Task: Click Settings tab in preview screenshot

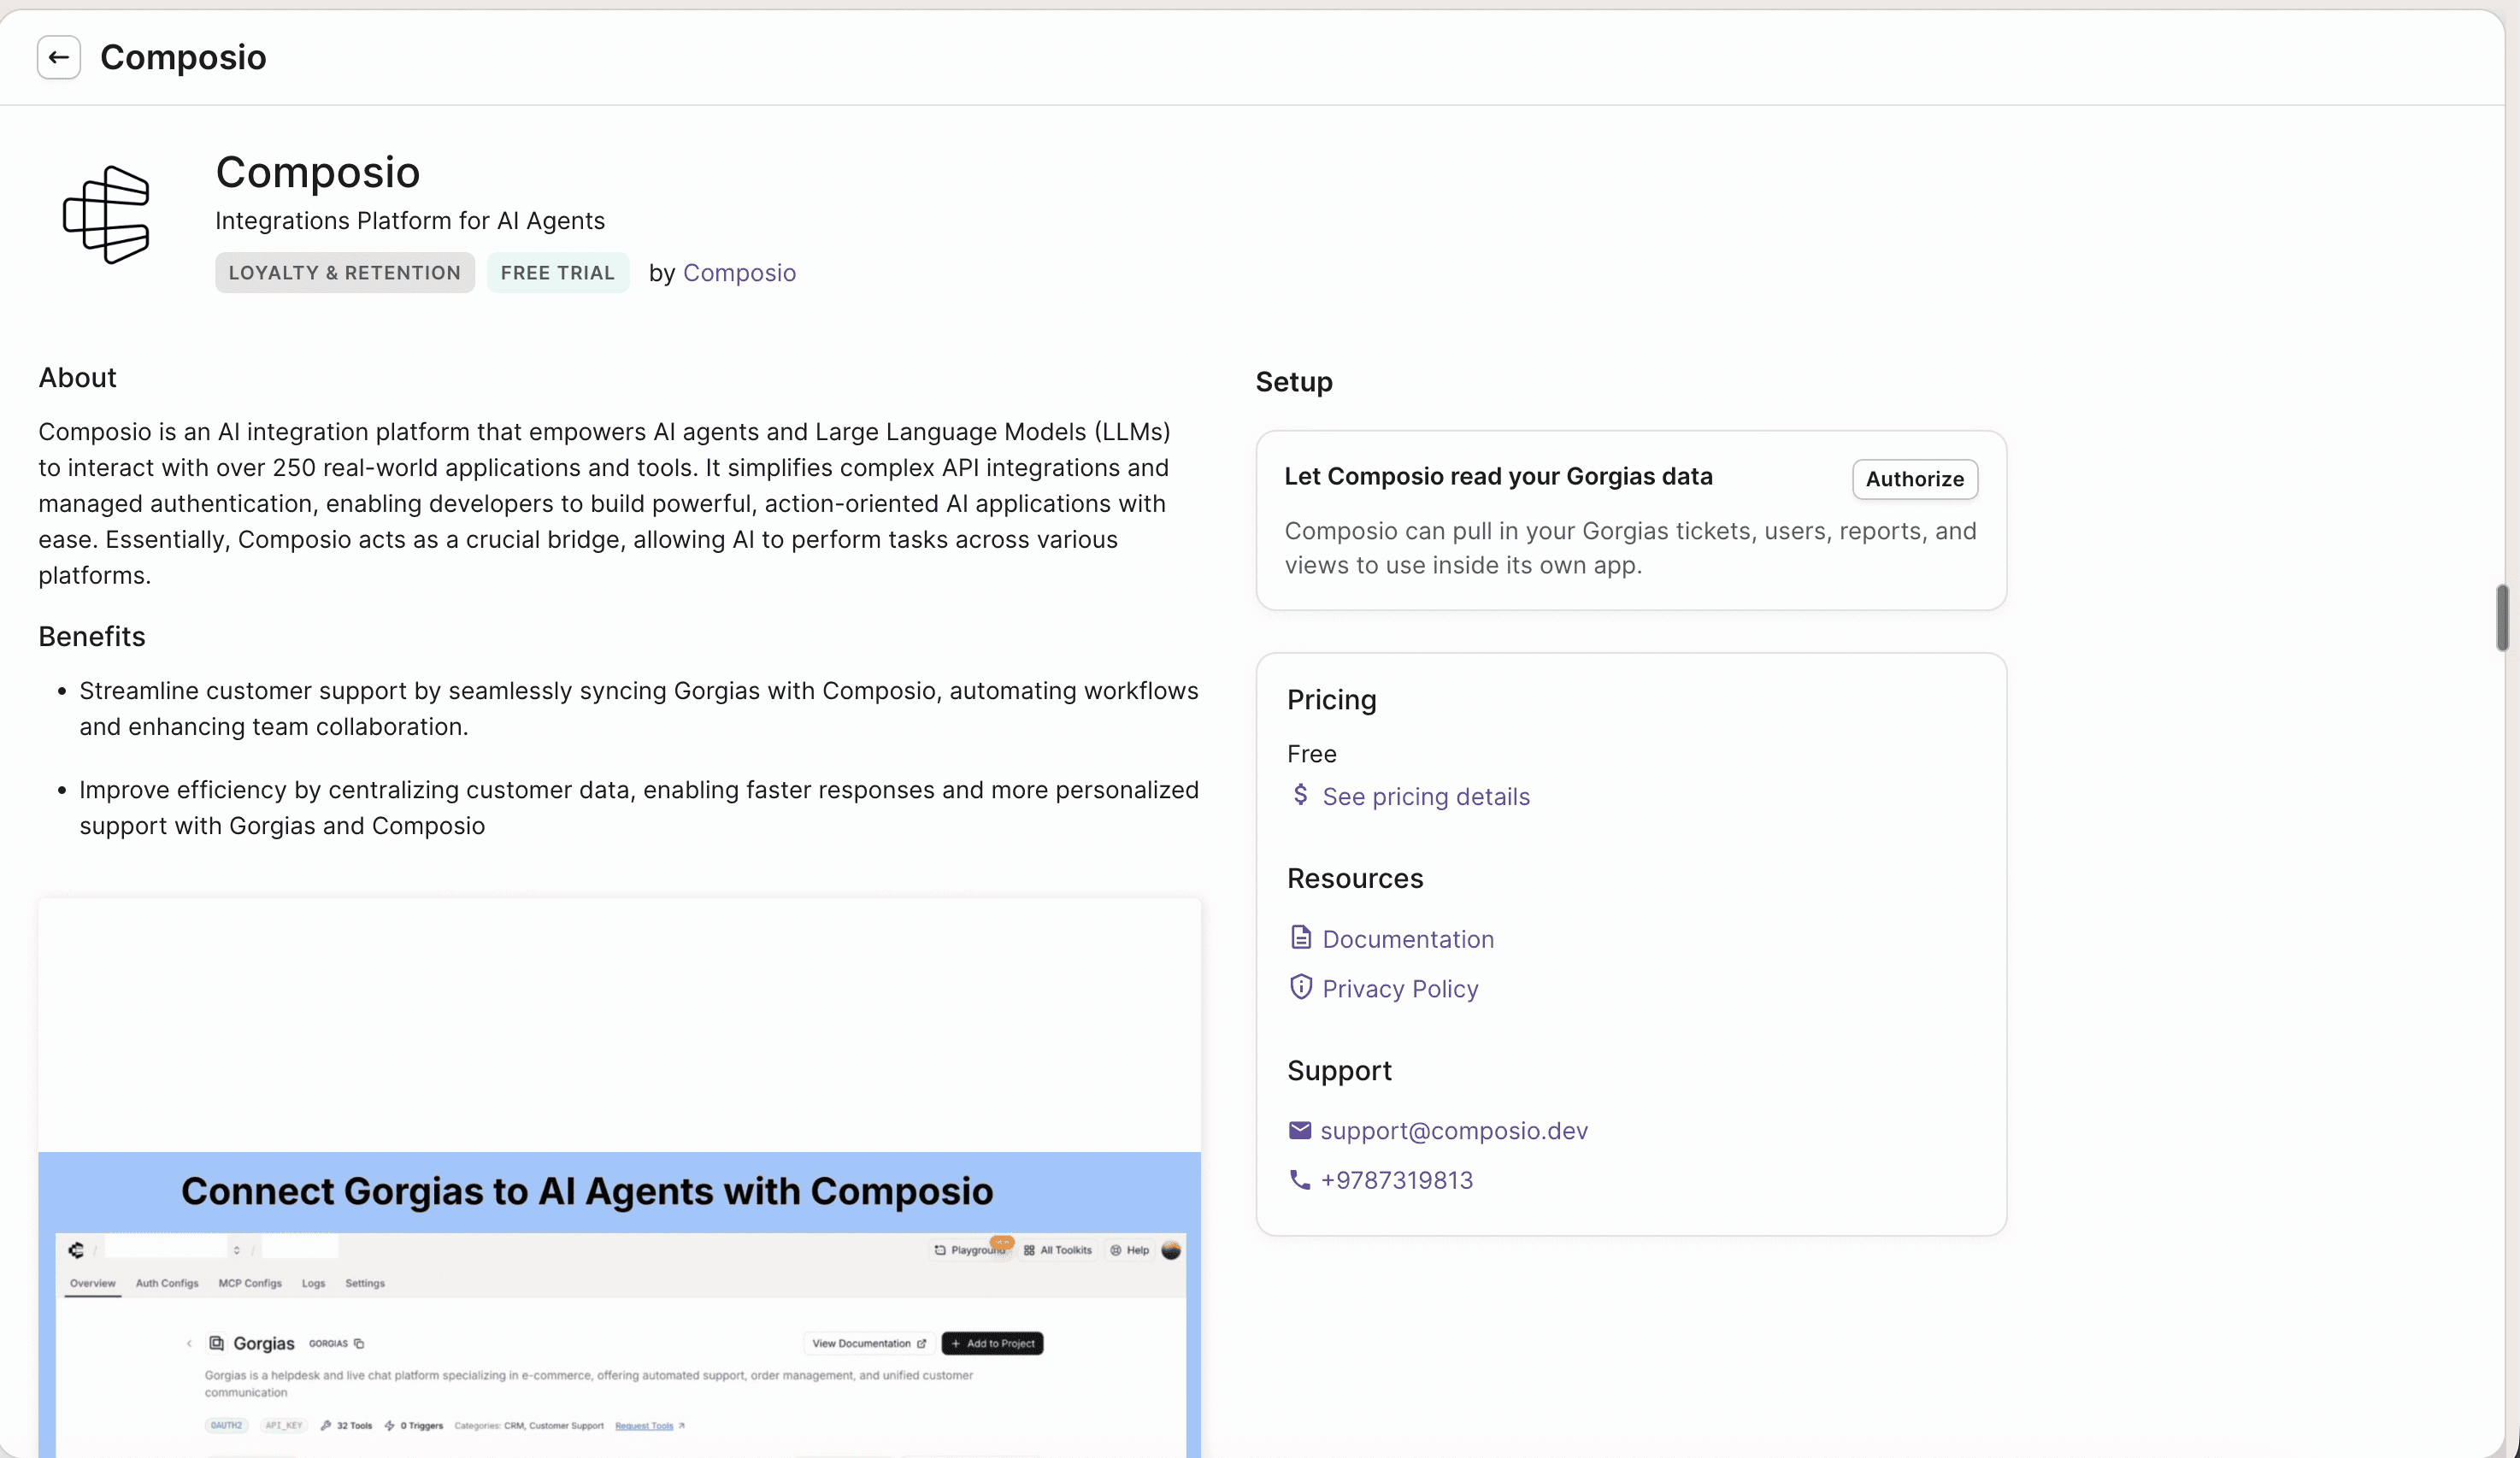Action: click(365, 1283)
